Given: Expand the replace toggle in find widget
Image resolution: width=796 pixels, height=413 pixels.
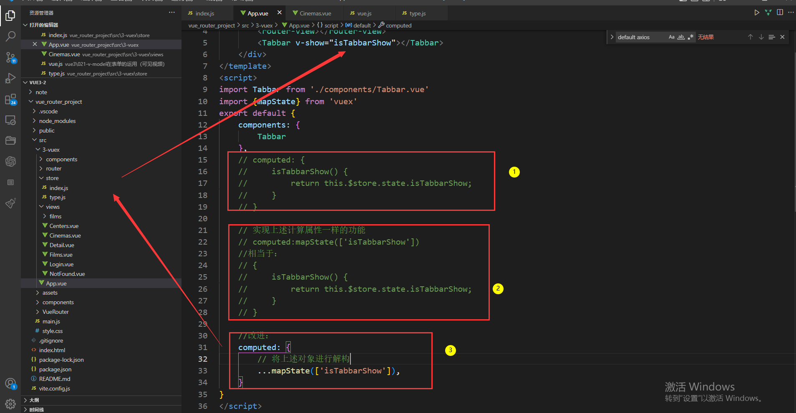Looking at the screenshot, I should (x=612, y=37).
